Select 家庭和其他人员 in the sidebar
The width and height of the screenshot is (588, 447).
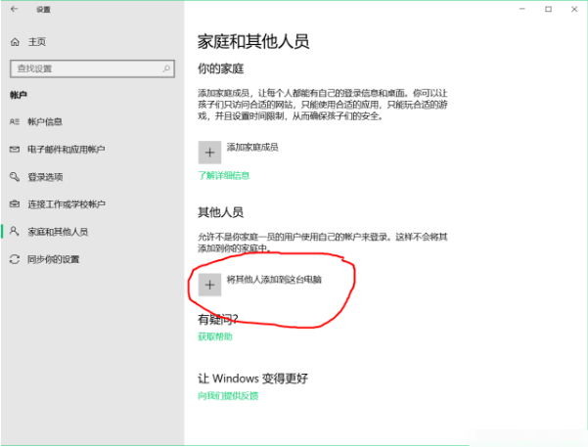click(x=58, y=232)
